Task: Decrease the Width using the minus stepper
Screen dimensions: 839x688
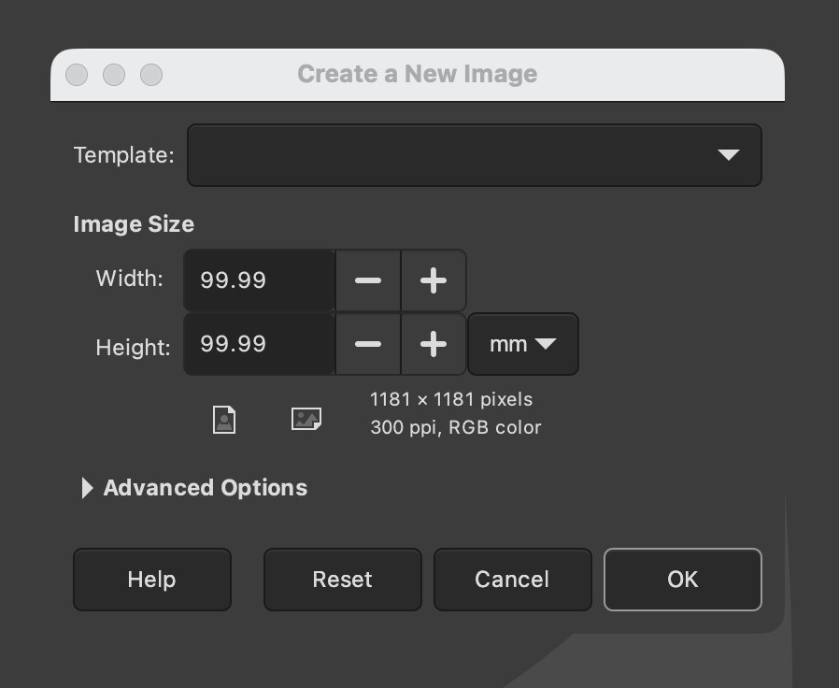Action: (368, 279)
